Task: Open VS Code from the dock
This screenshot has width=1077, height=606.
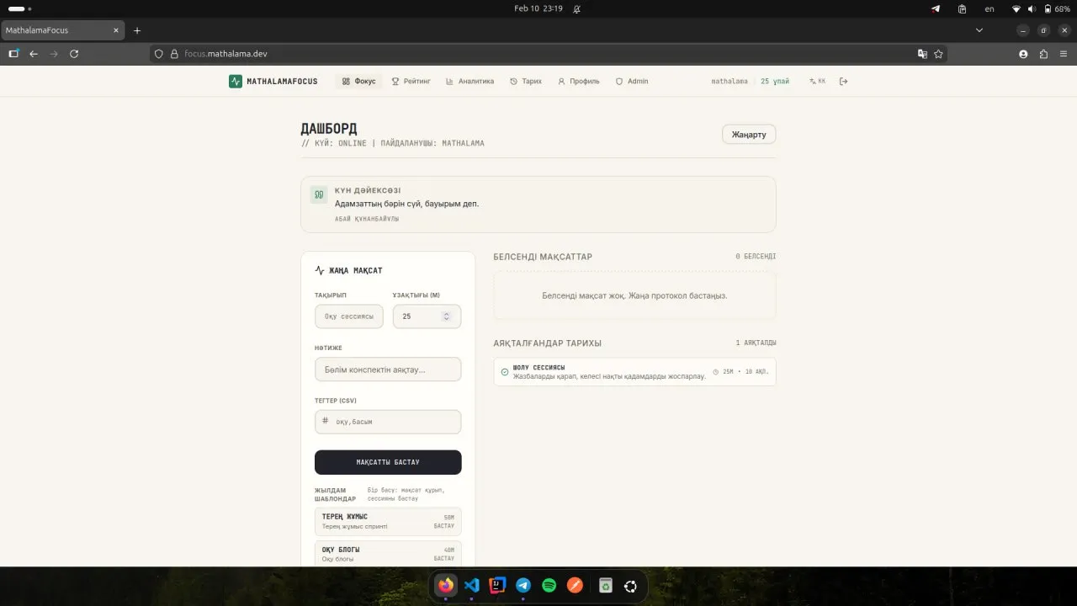Action: pos(472,585)
